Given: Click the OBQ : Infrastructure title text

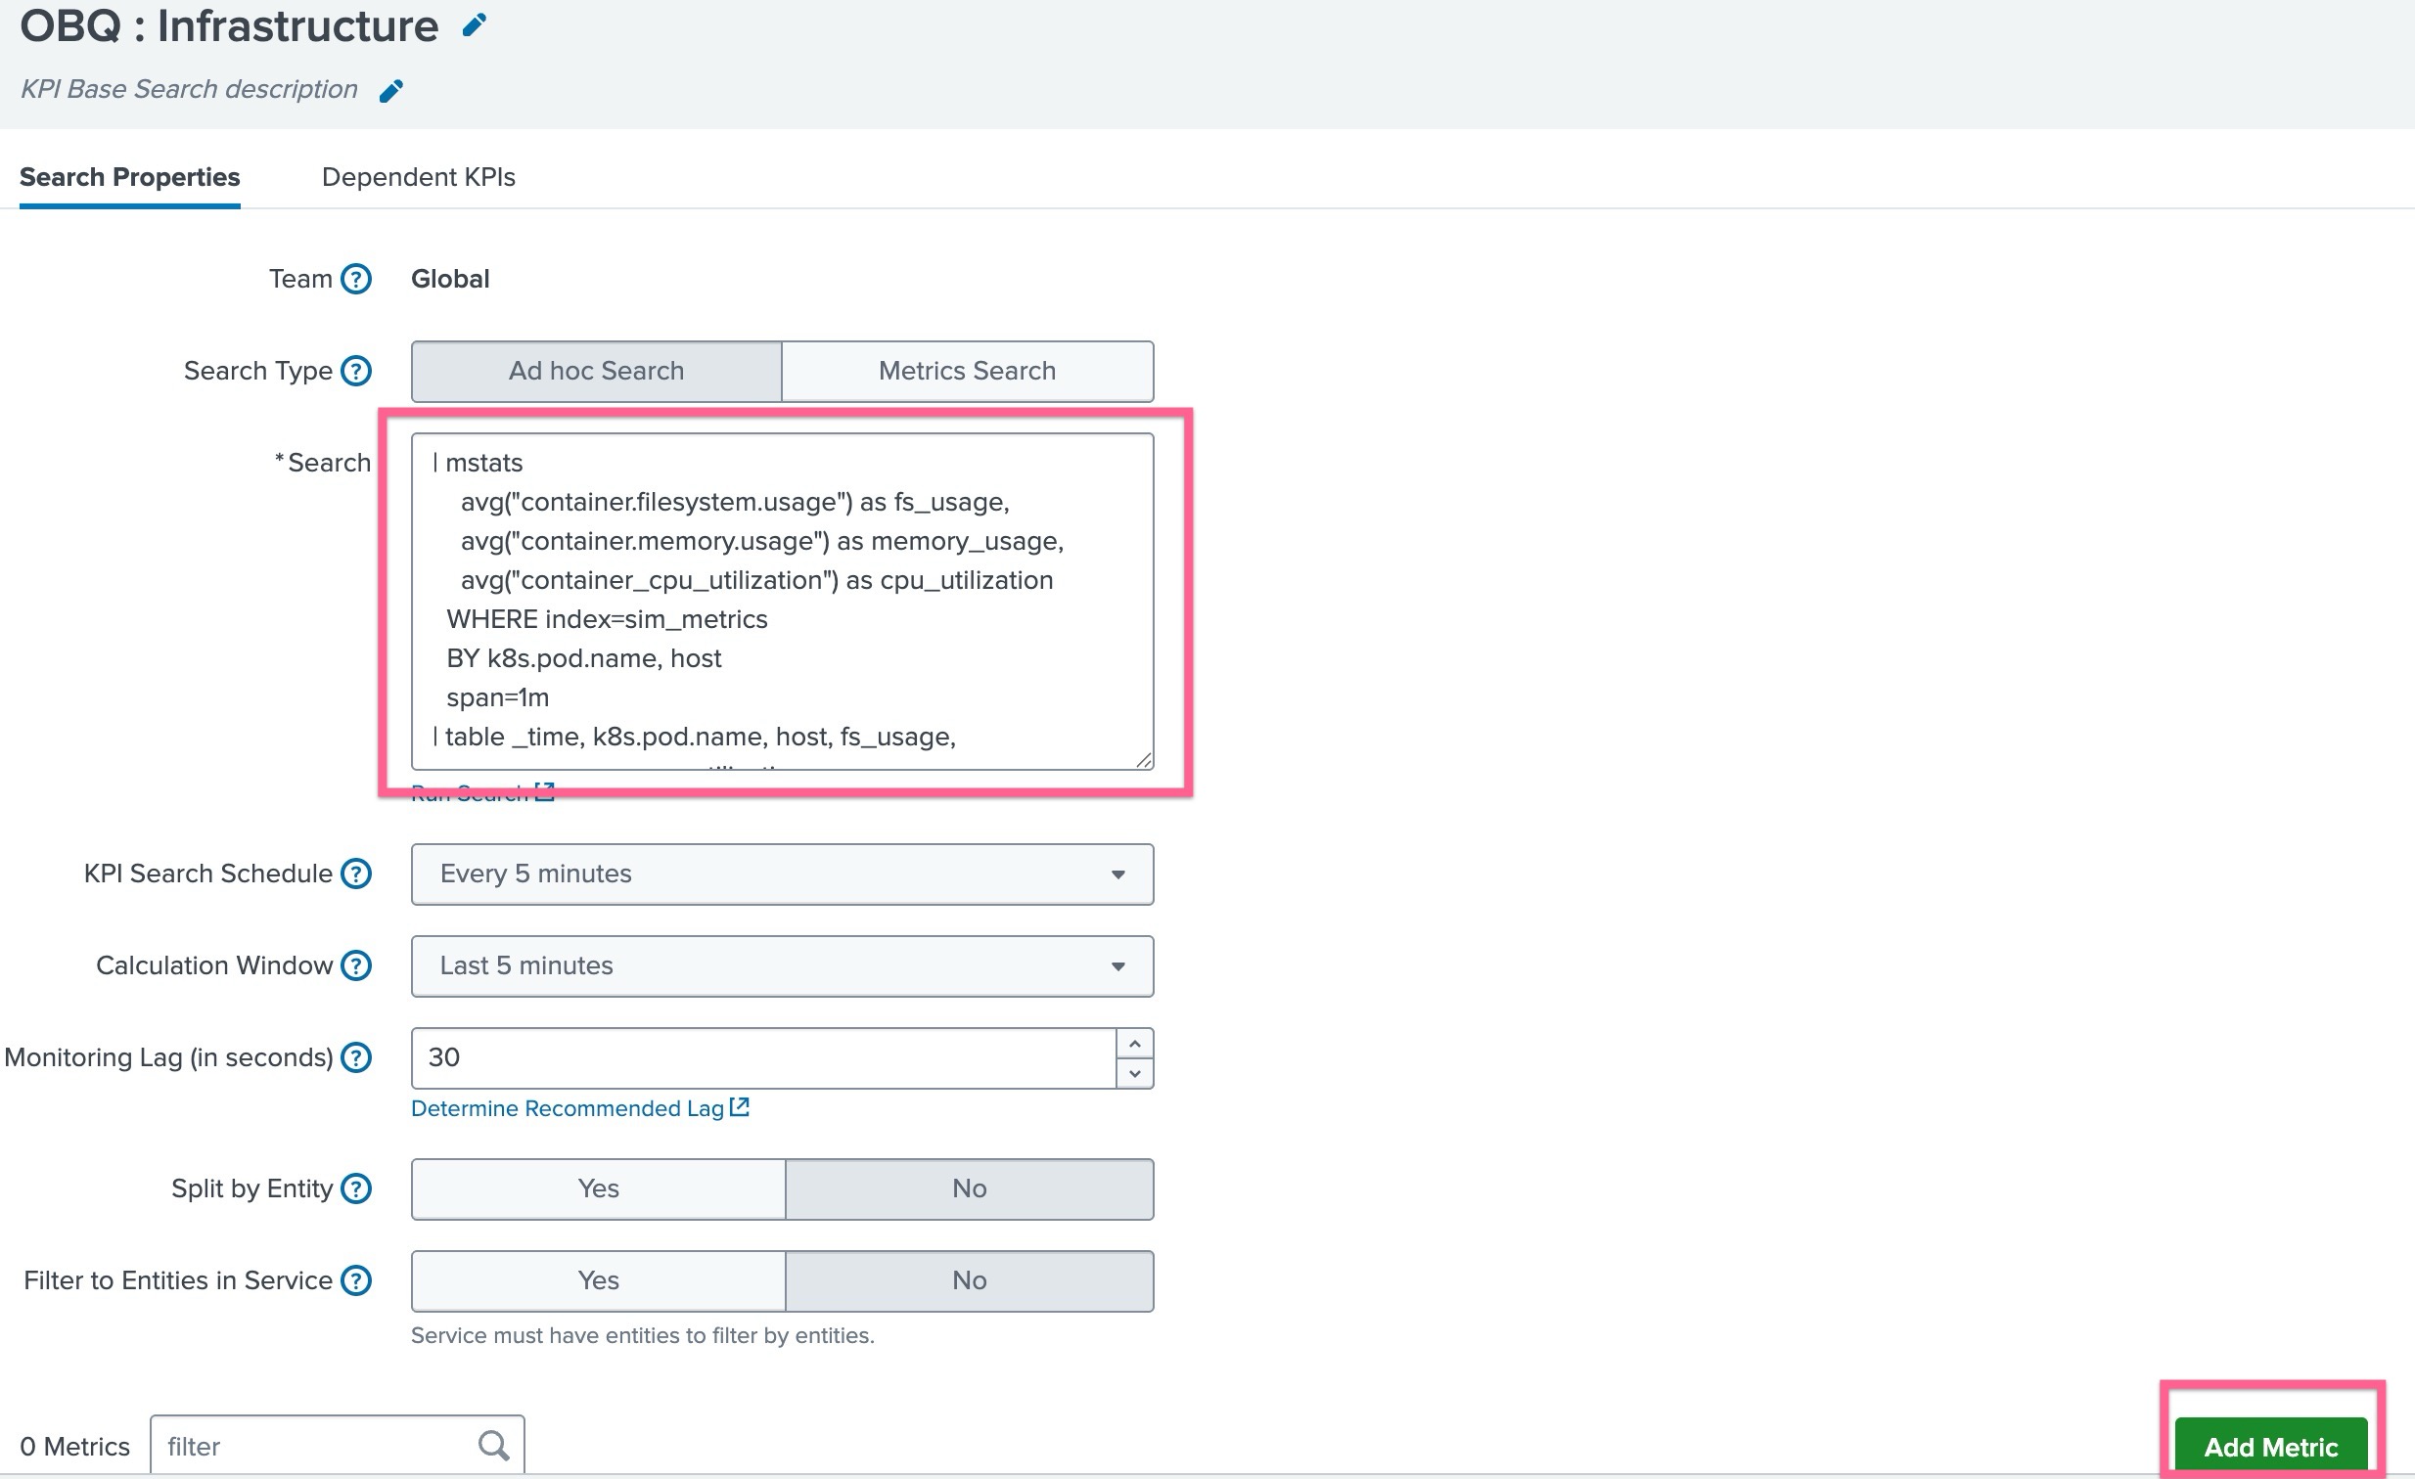Looking at the screenshot, I should coord(229,25).
